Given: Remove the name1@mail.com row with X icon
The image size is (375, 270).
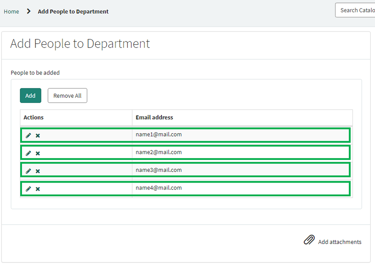Looking at the screenshot, I should (x=38, y=136).
